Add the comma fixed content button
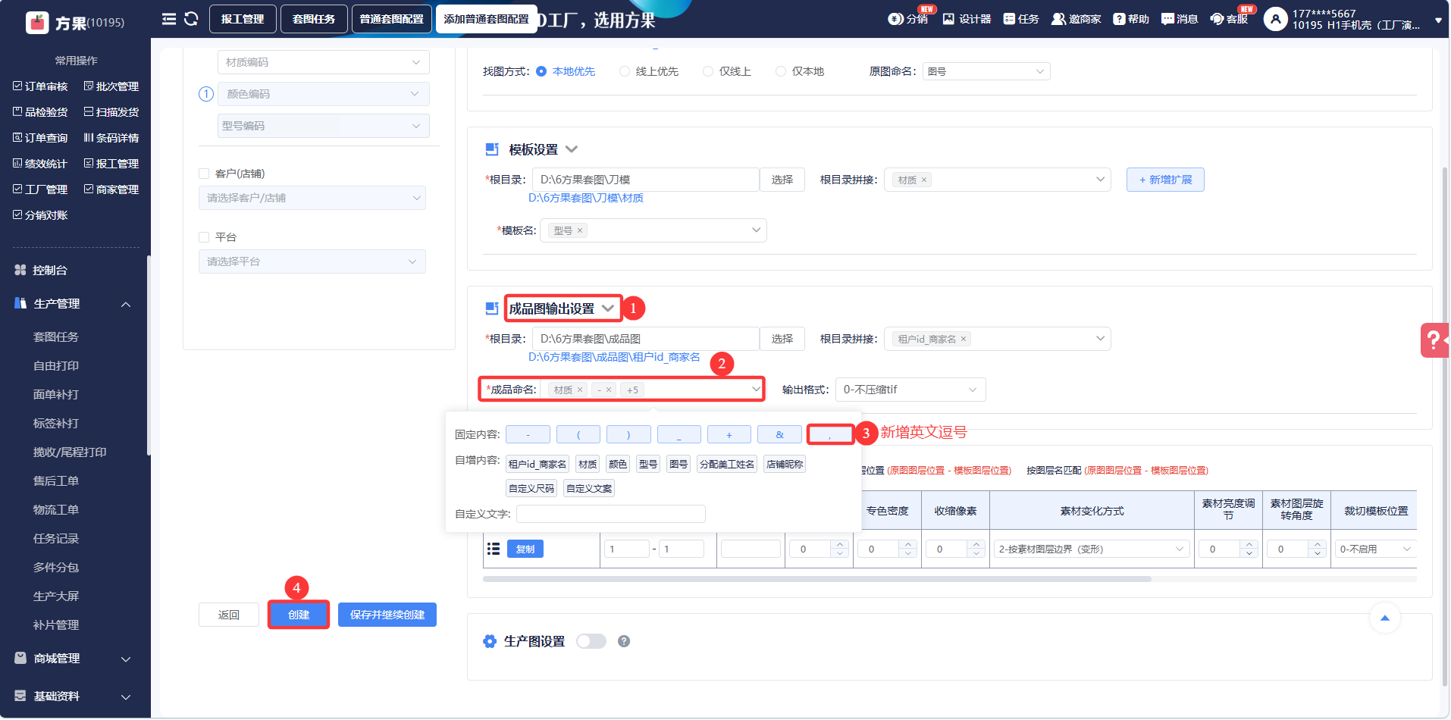 click(x=830, y=434)
